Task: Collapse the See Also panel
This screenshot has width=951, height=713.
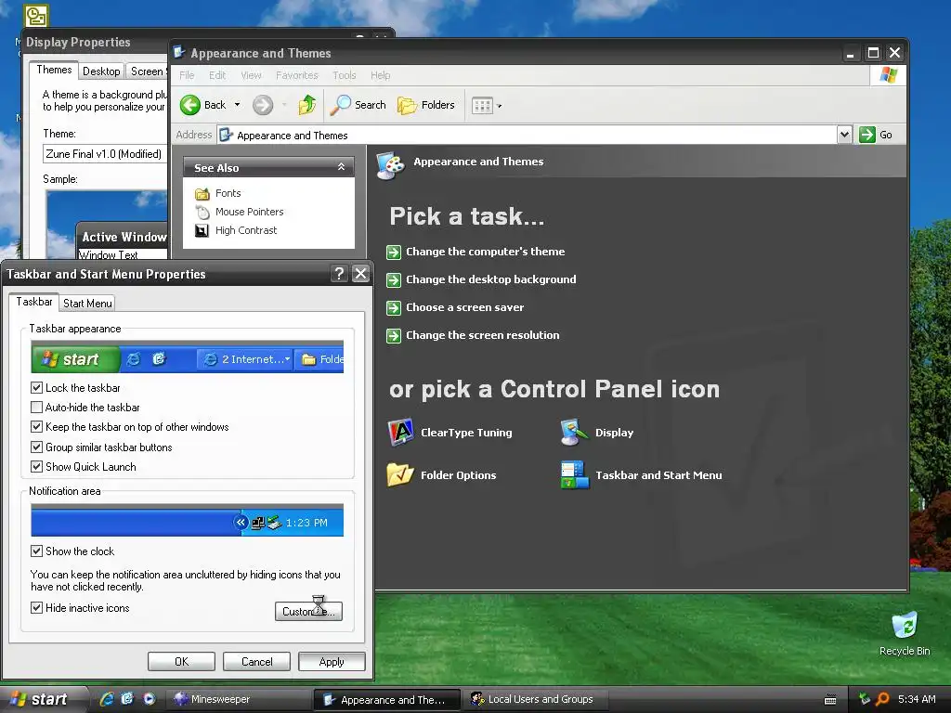Action: coord(342,167)
